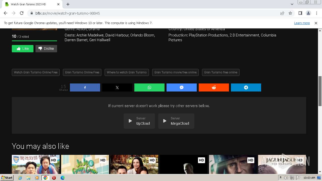
Task: Open a new browser tab
Action: 68,4
